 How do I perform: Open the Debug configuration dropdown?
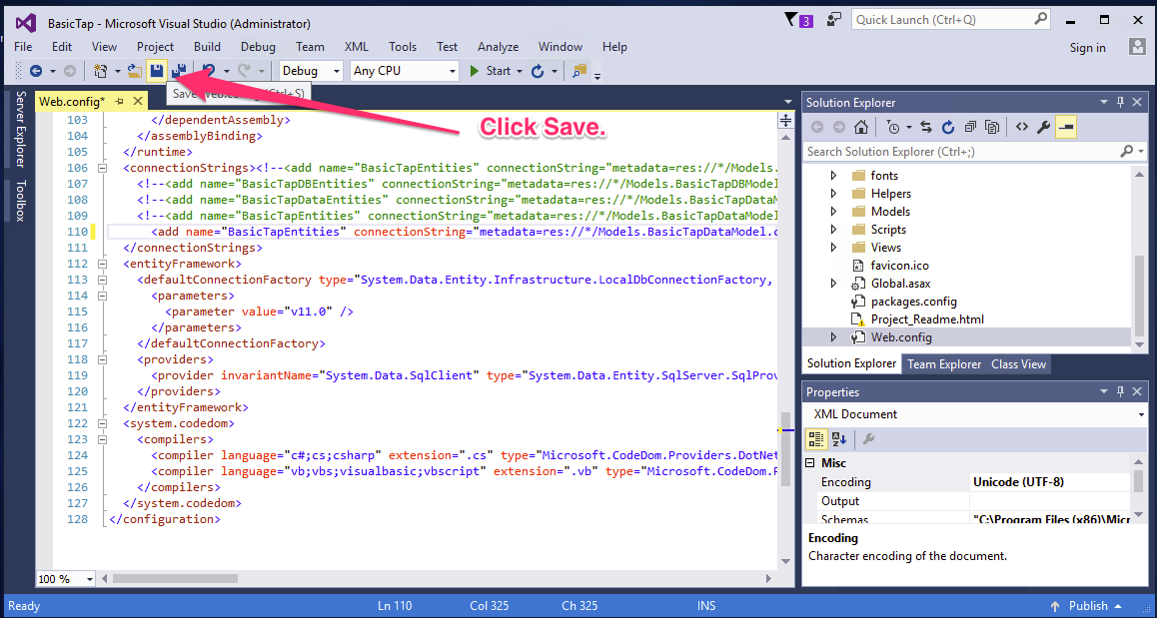[x=312, y=71]
